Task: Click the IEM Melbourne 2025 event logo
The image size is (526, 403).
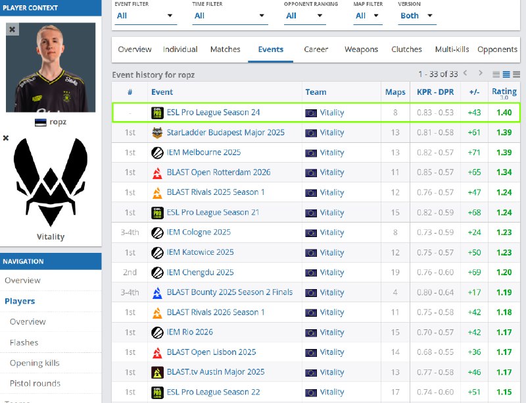Action: click(x=157, y=153)
